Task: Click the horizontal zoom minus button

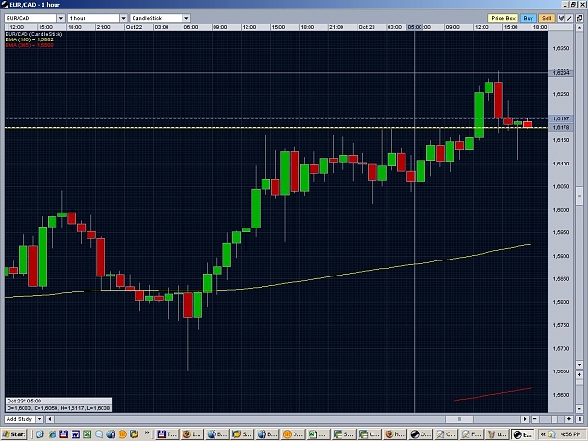Action: [535, 419]
